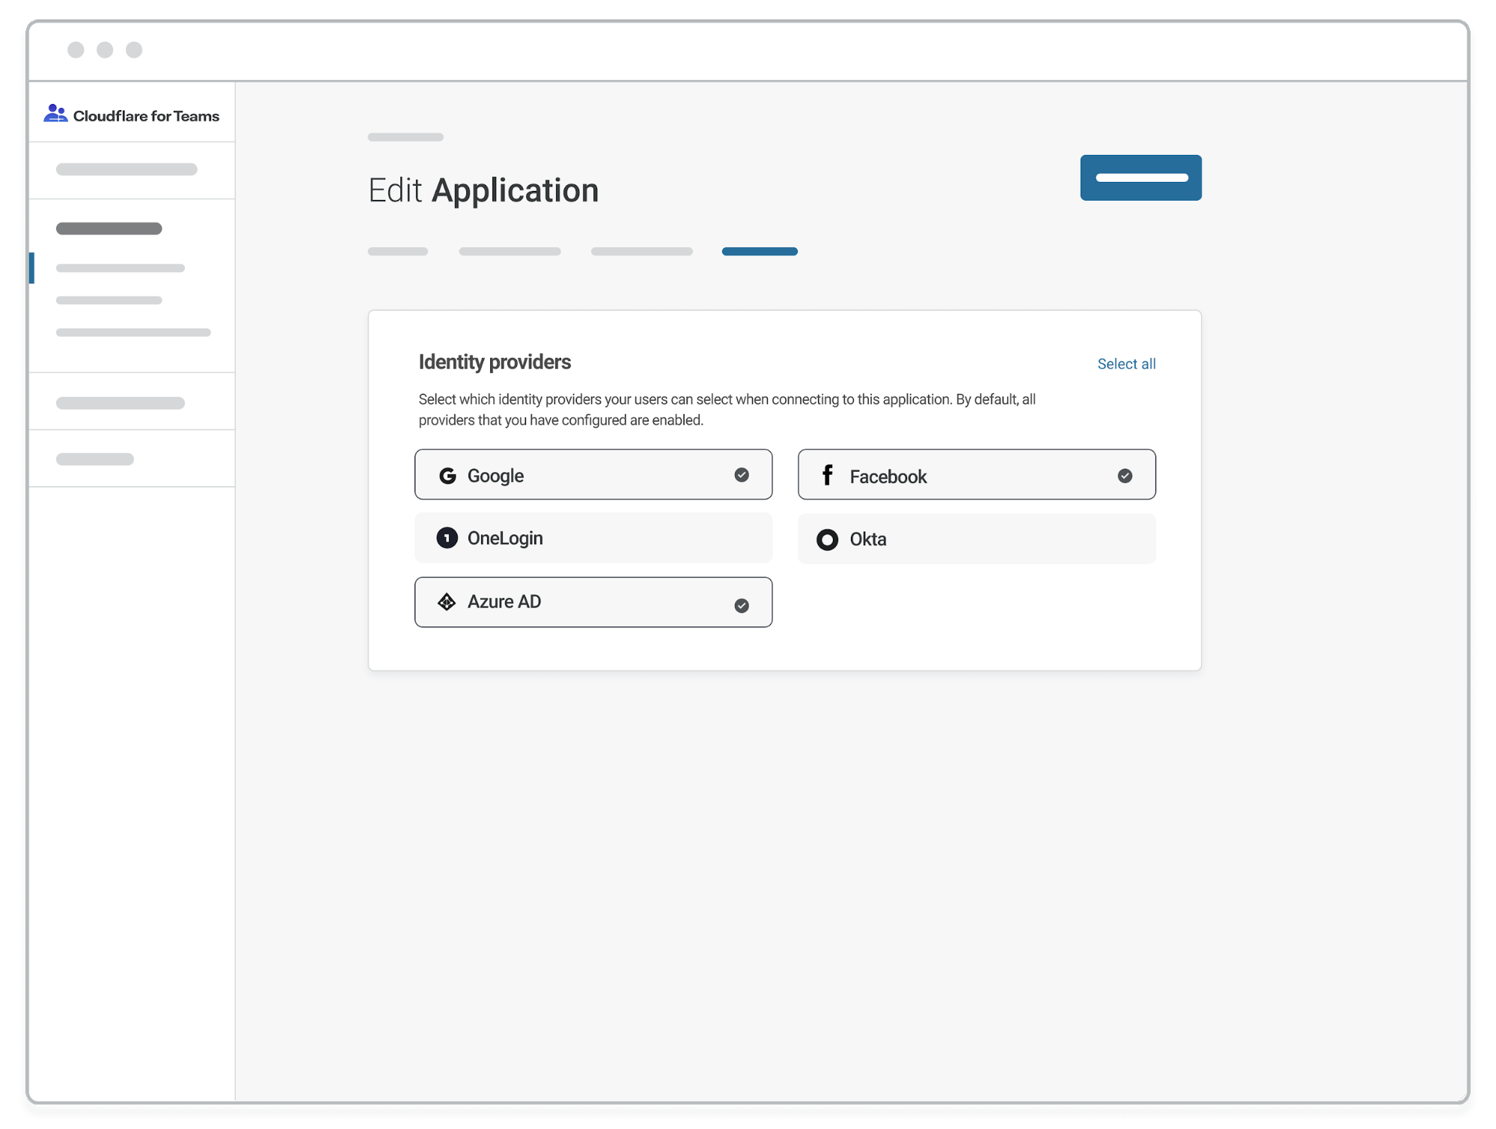Click the 'Identity providers' section heading
This screenshot has width=1496, height=1129.
[x=495, y=362]
